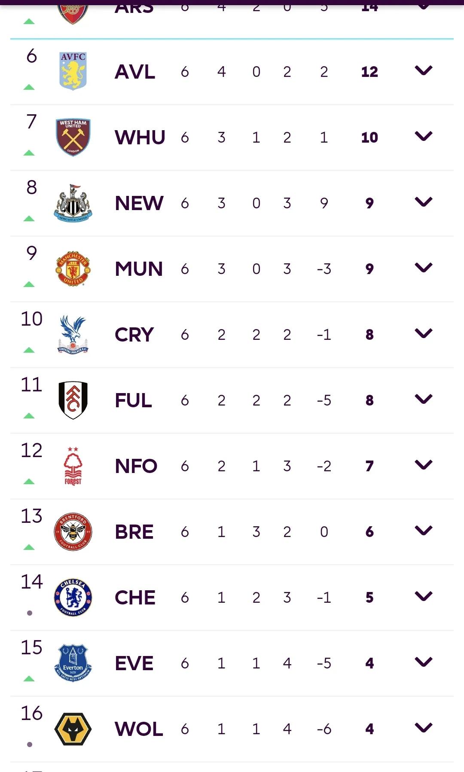
Task: Expand the CHE row chevron
Action: [x=424, y=596]
